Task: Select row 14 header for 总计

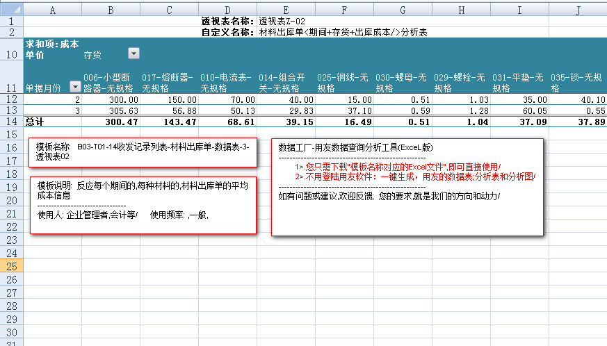Action: [x=12, y=121]
